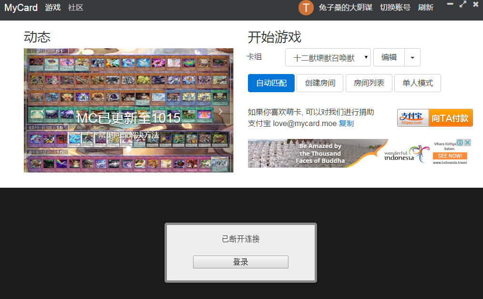The width and height of the screenshot is (483, 299).
Task: Open the deck dropdown 十二獣壊獣召喚獣
Action: point(328,57)
